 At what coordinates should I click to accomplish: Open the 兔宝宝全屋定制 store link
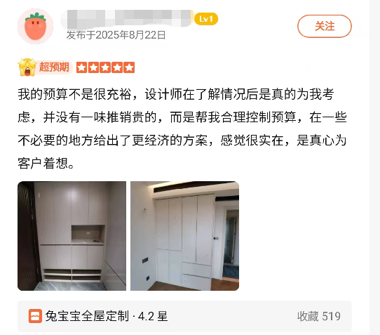(x=87, y=316)
